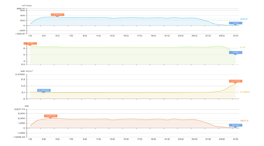Click the 6.38 maximum marker on green chart
The width and height of the screenshot is (264, 146).
coord(30,43)
